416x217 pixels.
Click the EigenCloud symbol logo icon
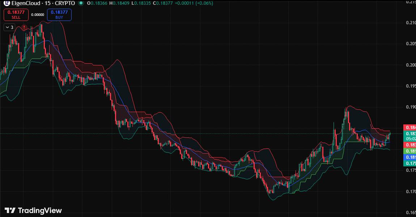point(7,3)
